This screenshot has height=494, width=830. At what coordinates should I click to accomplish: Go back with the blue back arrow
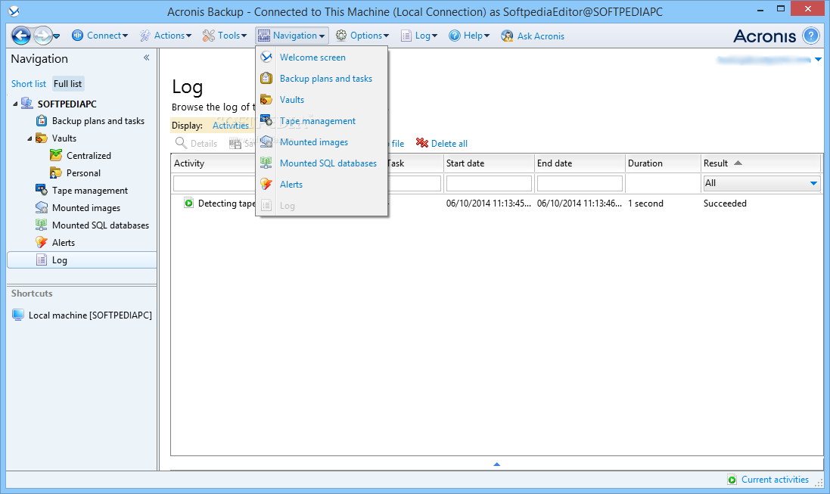21,36
